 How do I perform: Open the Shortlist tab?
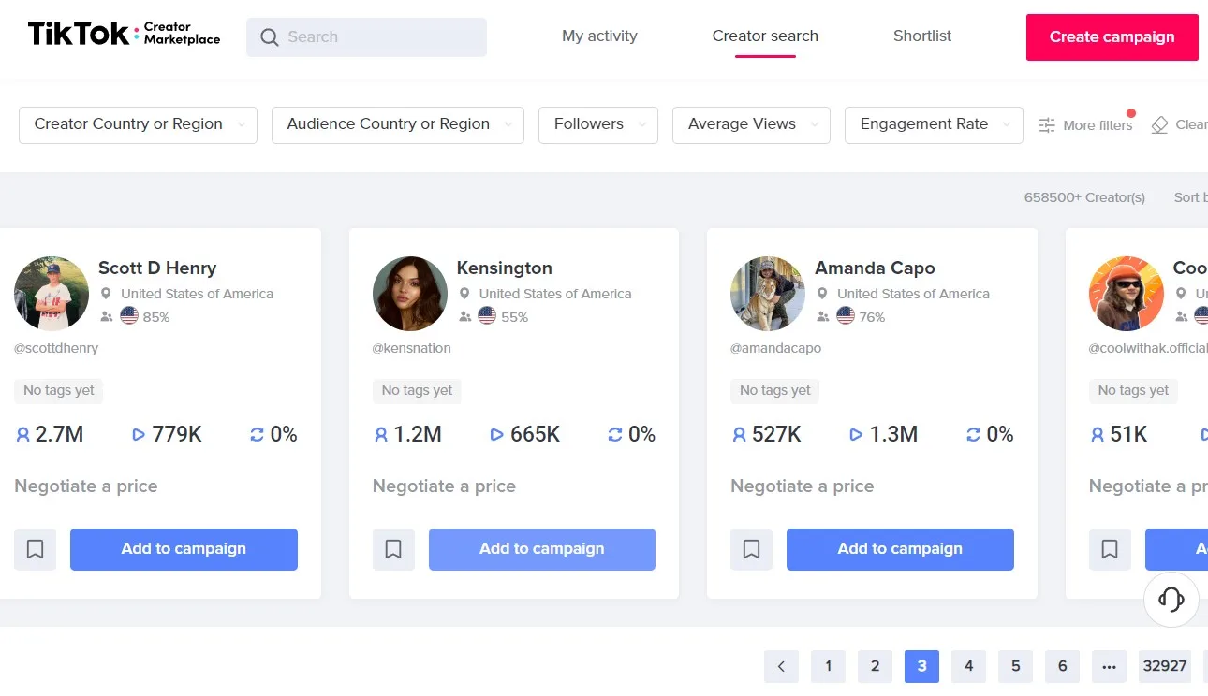tap(922, 36)
